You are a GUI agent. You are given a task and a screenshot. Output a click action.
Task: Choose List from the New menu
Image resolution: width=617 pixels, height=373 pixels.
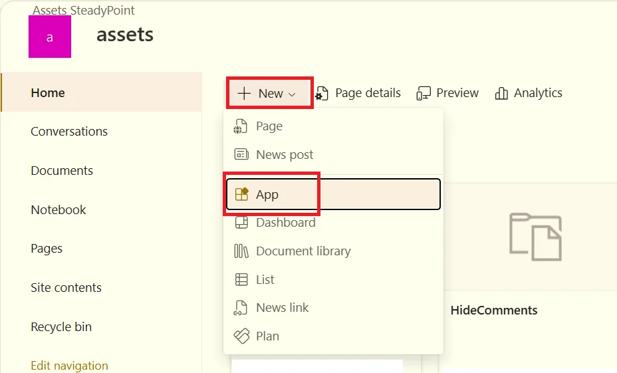(333, 279)
